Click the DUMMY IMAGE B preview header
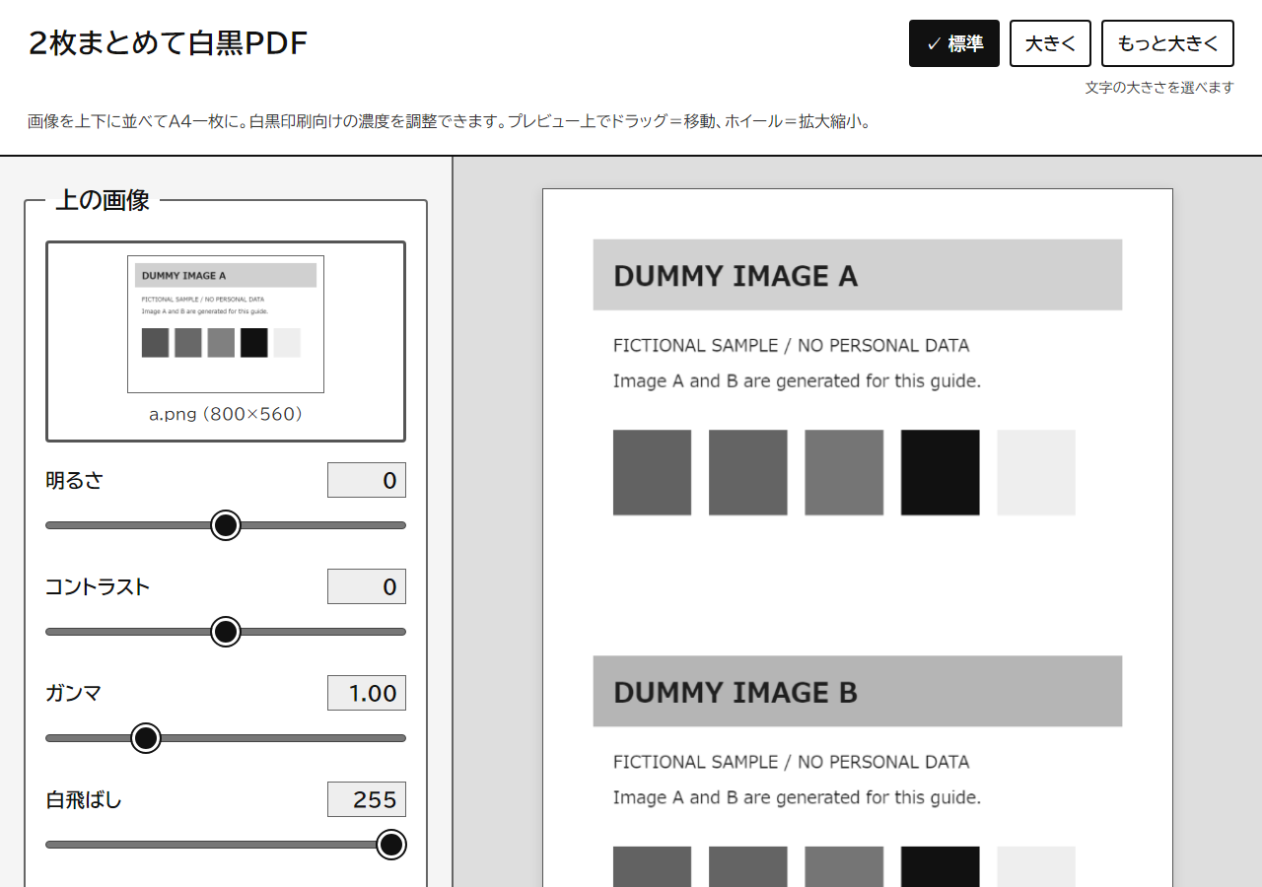 click(x=857, y=691)
